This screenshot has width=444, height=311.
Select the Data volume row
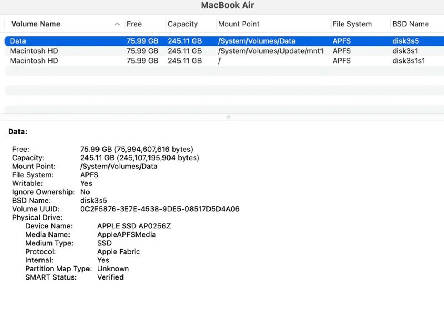click(x=224, y=41)
